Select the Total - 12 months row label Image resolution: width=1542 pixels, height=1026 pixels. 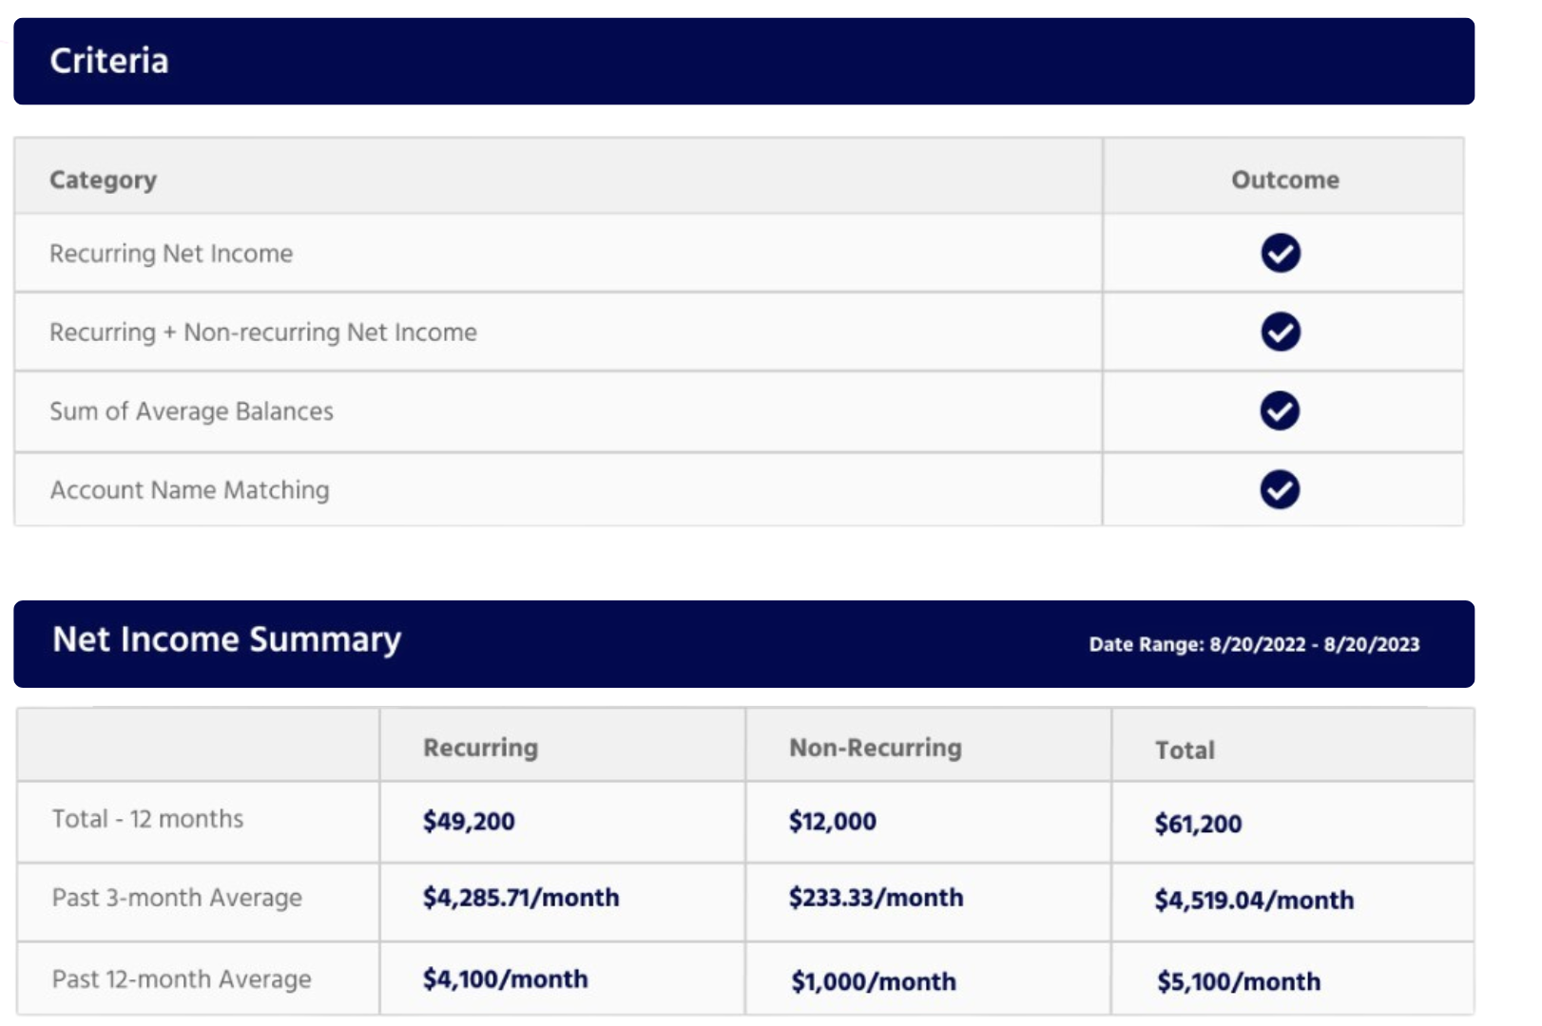click(x=147, y=819)
